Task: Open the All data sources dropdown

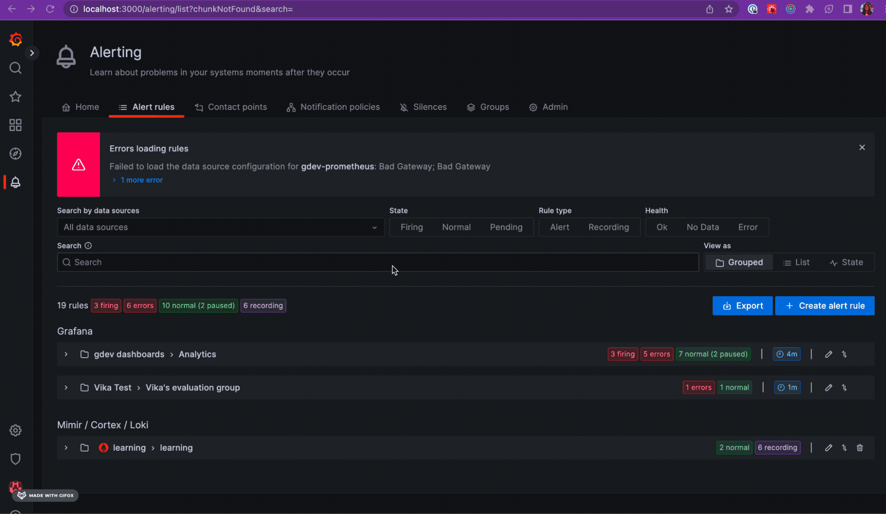Action: coord(220,227)
